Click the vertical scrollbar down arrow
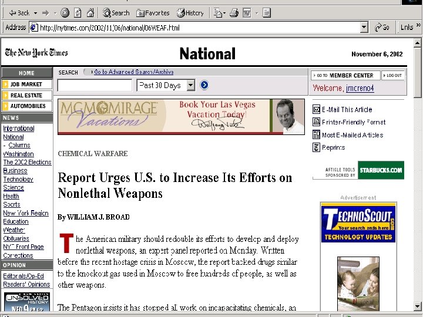 pyautogui.click(x=418, y=306)
